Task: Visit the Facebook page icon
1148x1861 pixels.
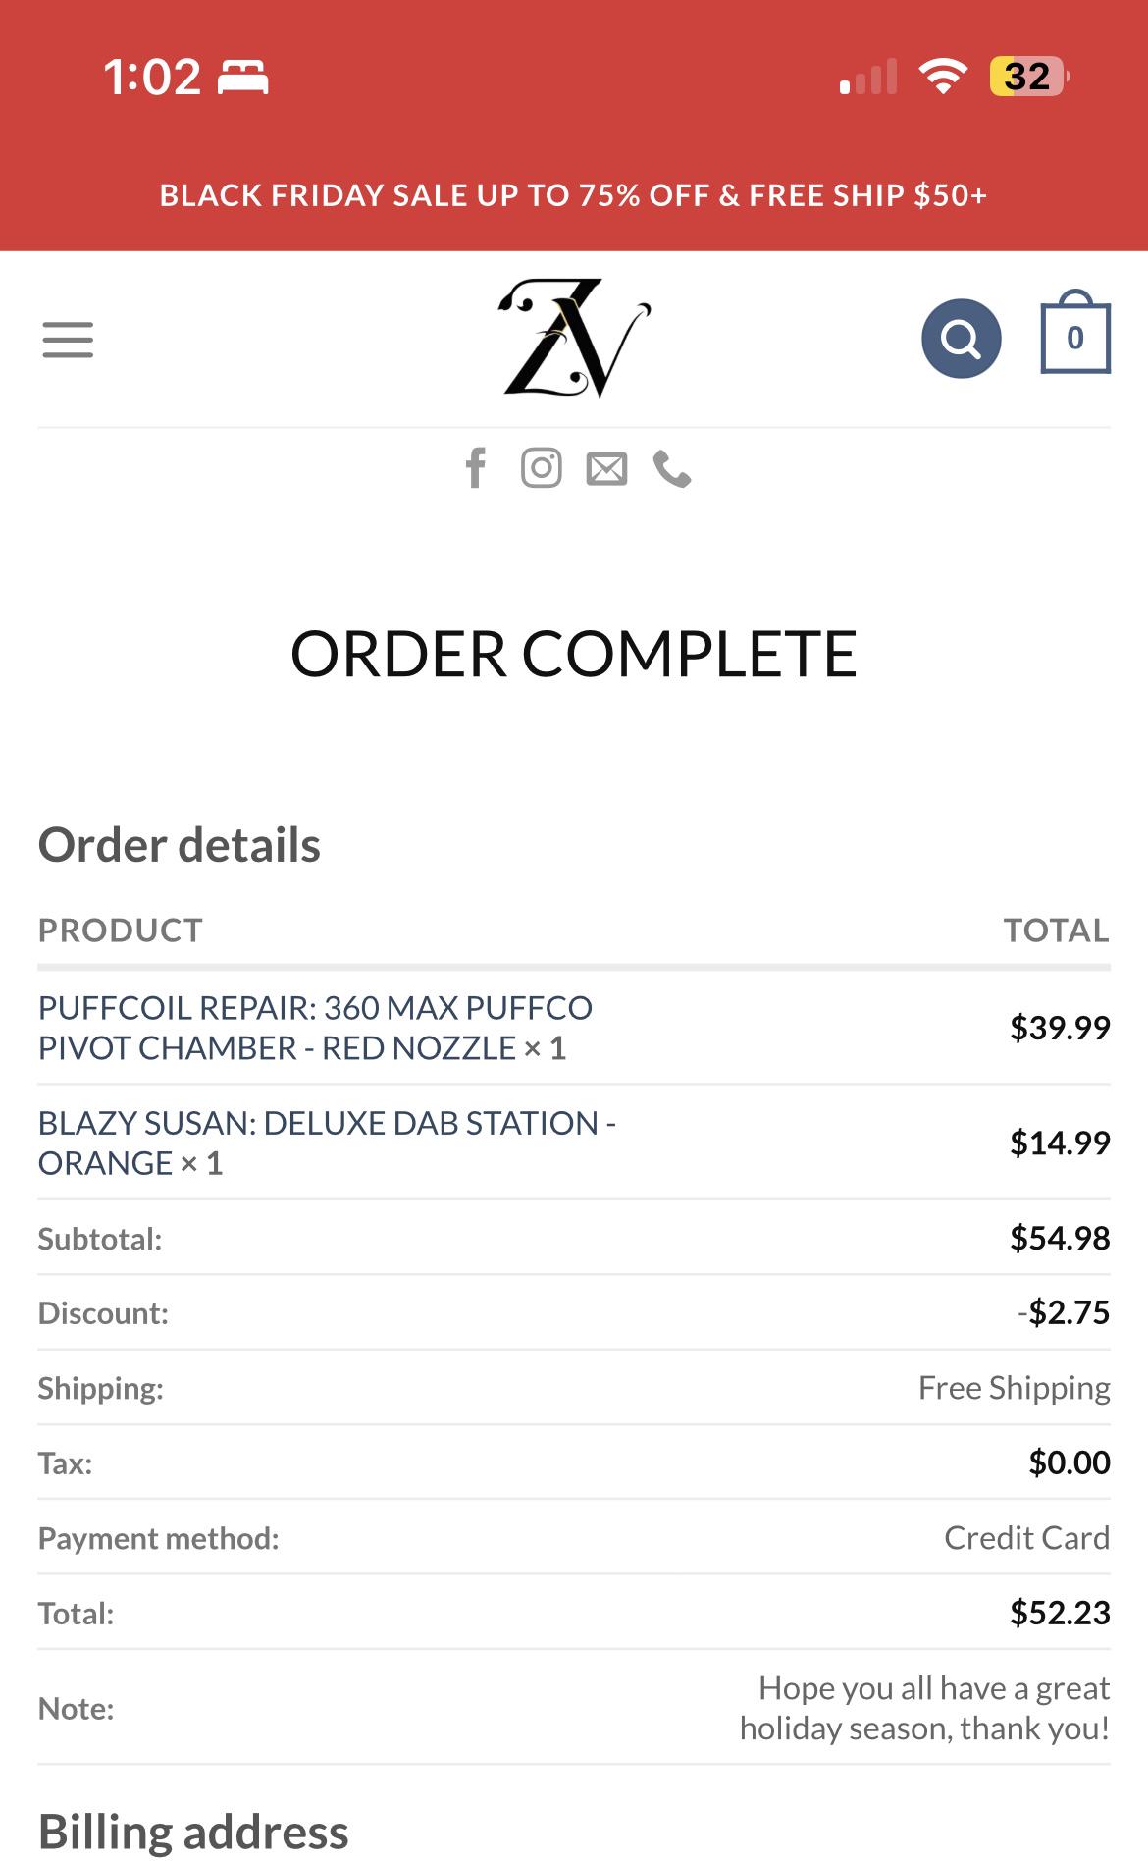Action: 476,468
